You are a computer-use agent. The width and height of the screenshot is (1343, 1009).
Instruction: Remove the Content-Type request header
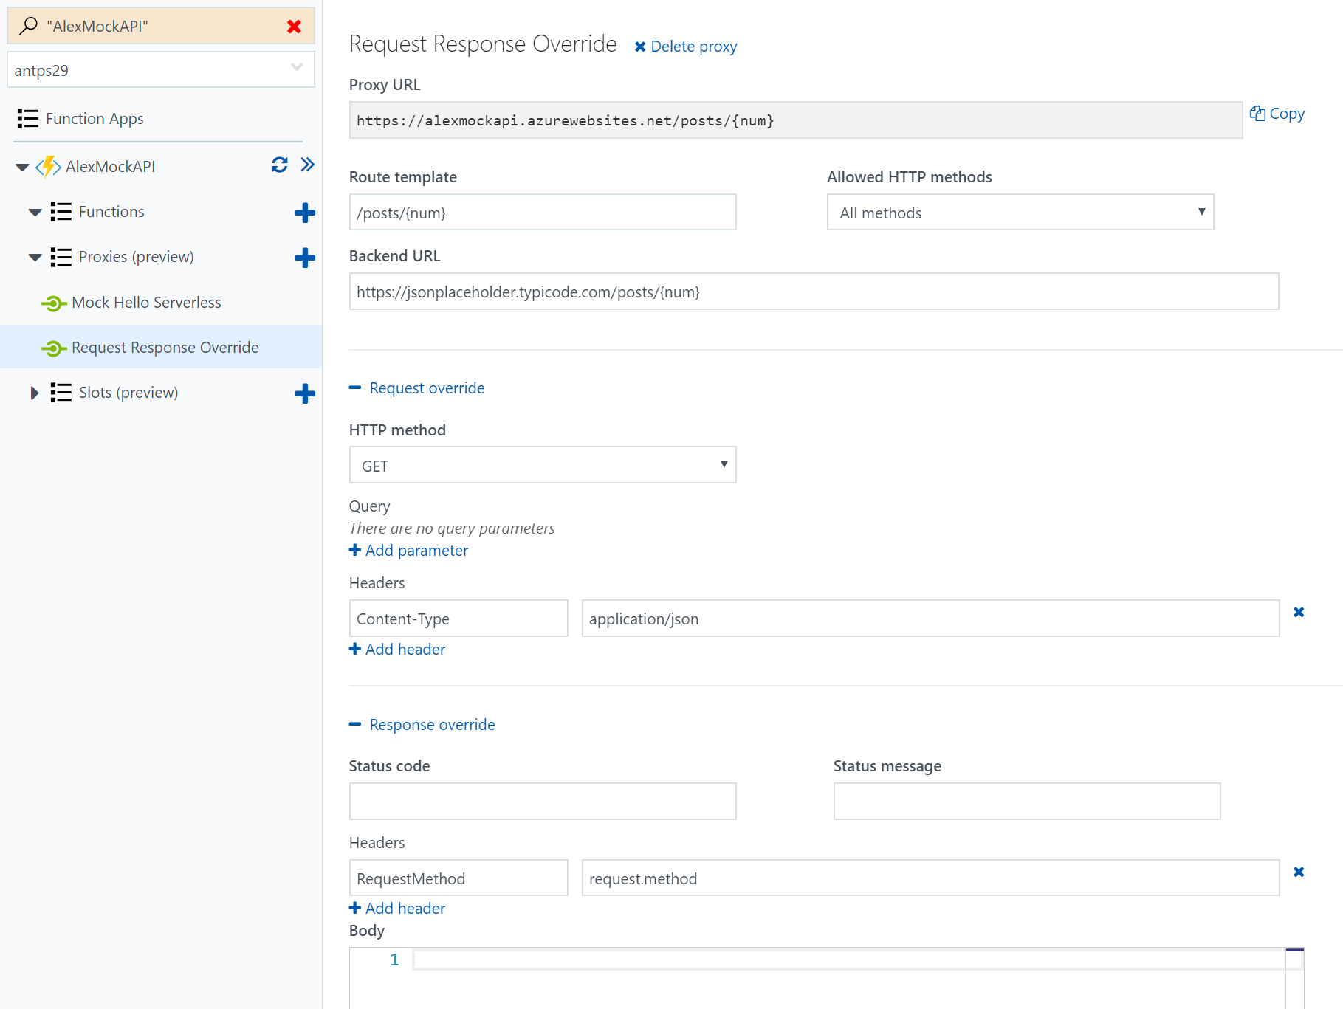(x=1299, y=613)
